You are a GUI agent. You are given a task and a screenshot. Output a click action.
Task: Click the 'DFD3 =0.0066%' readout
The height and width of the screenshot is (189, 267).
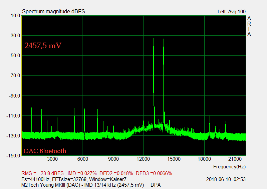154,173
